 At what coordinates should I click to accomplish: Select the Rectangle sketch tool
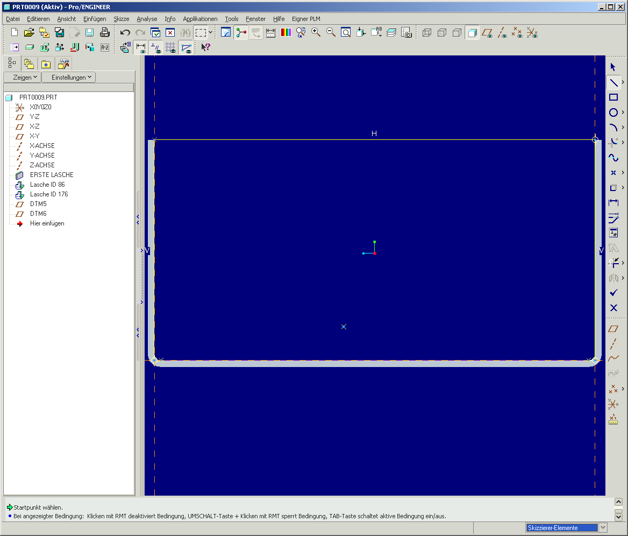[x=613, y=97]
